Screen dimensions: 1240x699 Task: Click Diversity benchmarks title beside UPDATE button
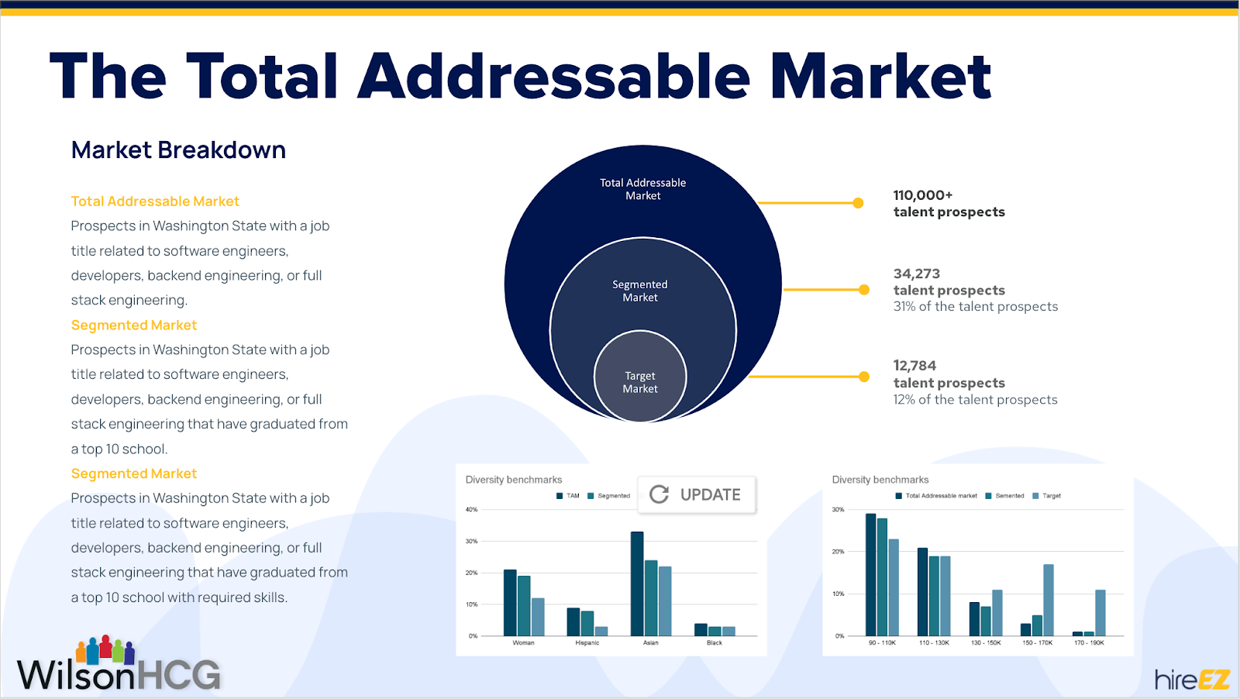[514, 480]
